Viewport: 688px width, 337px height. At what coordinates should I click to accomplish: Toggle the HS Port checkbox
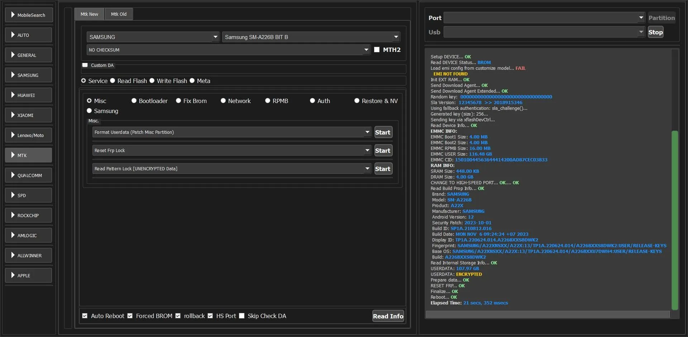pos(210,316)
